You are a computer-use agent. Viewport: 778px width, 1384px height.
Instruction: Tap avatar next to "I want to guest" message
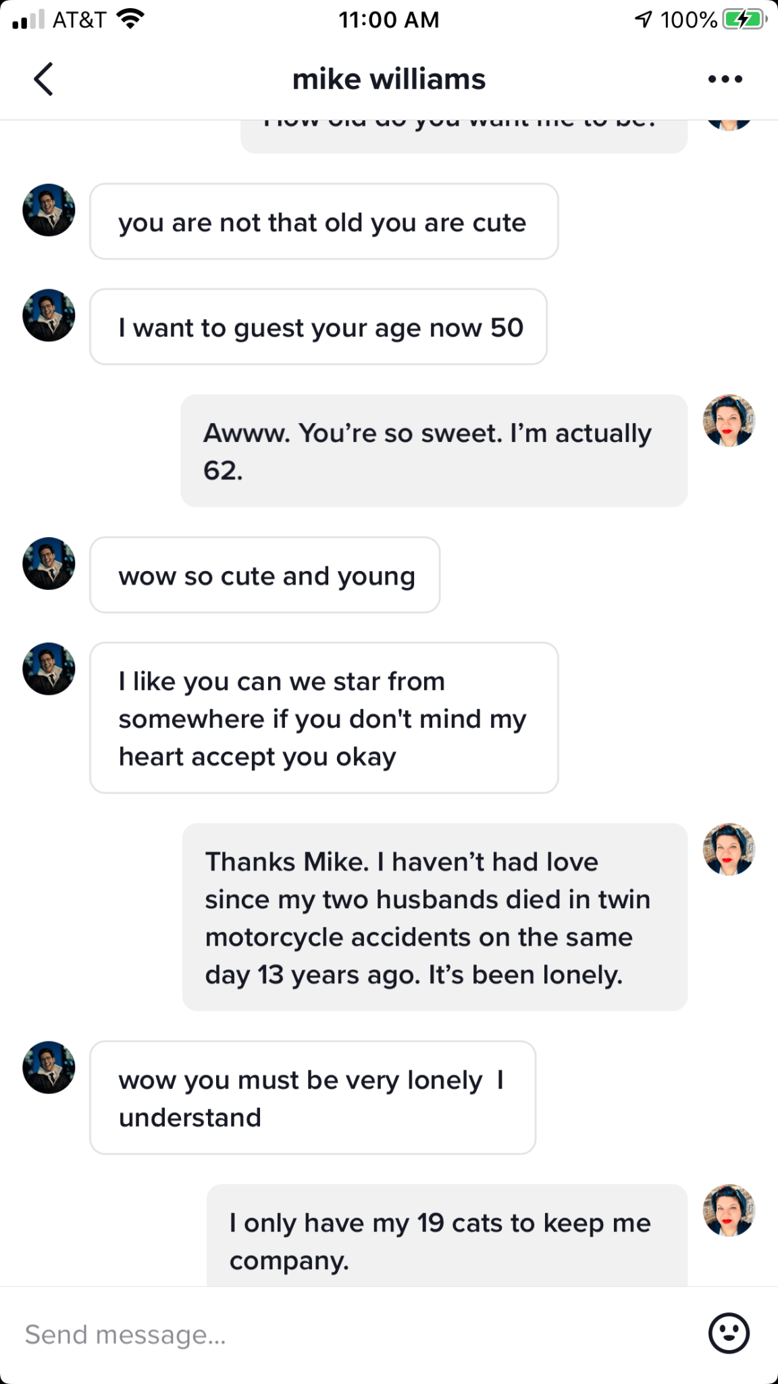49,316
